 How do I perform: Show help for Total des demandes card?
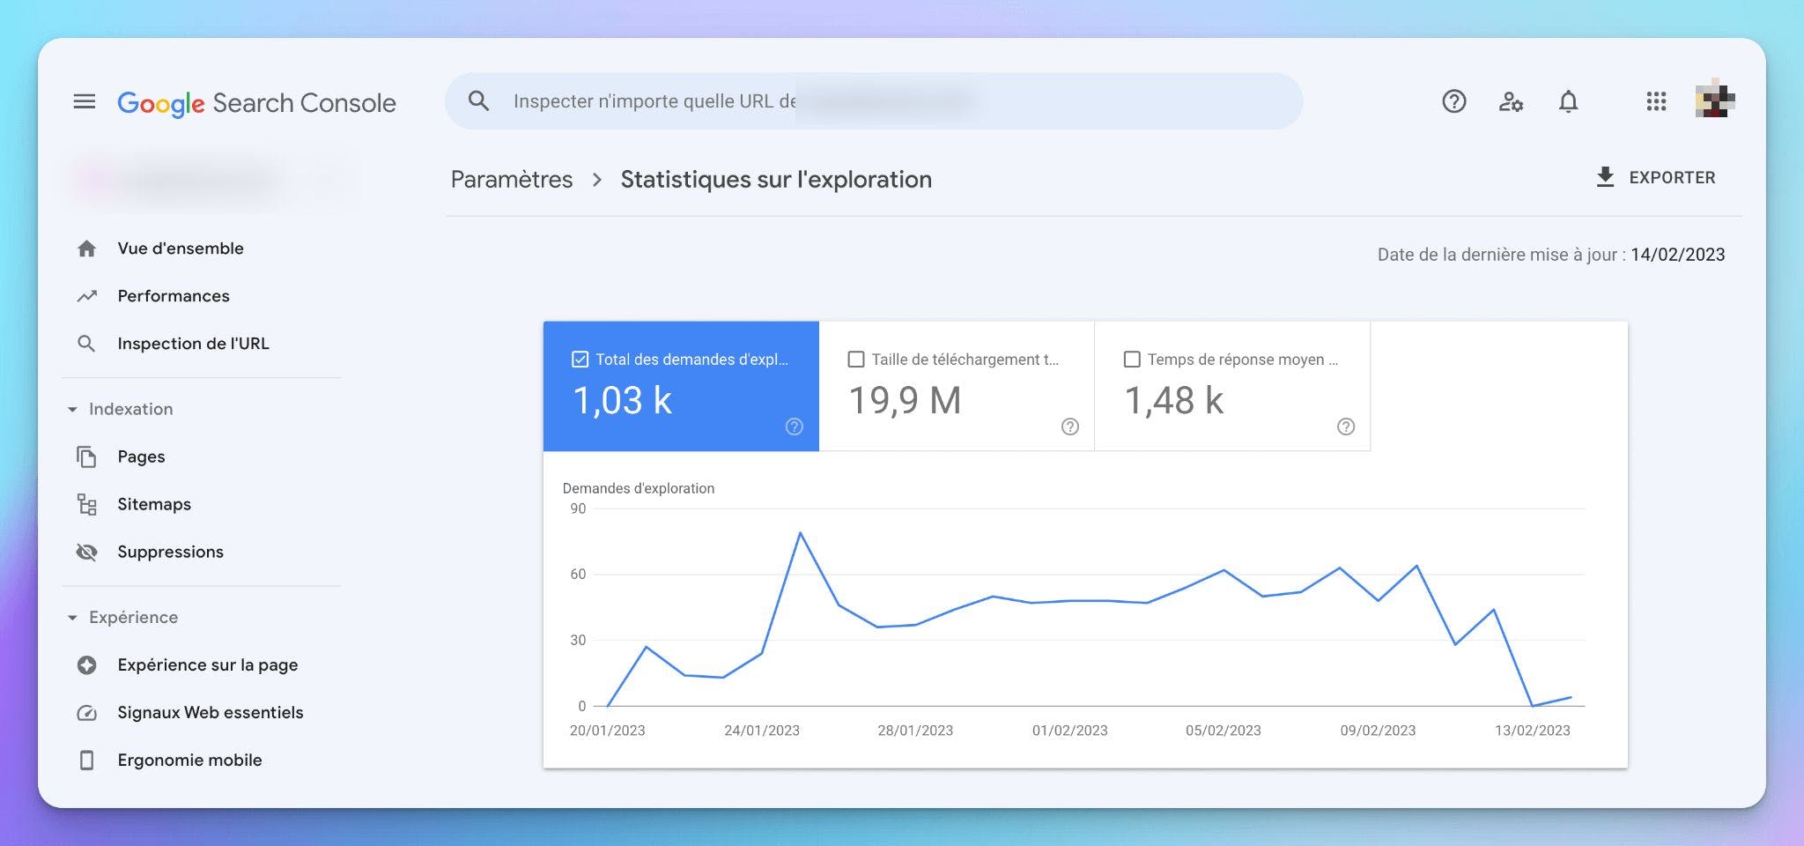[x=794, y=427]
